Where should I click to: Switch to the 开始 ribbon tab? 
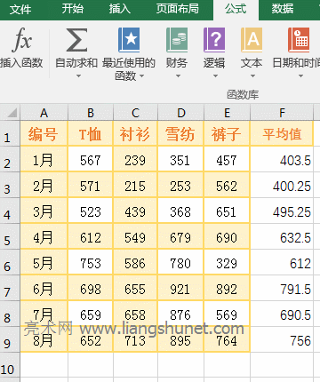pos(73,9)
